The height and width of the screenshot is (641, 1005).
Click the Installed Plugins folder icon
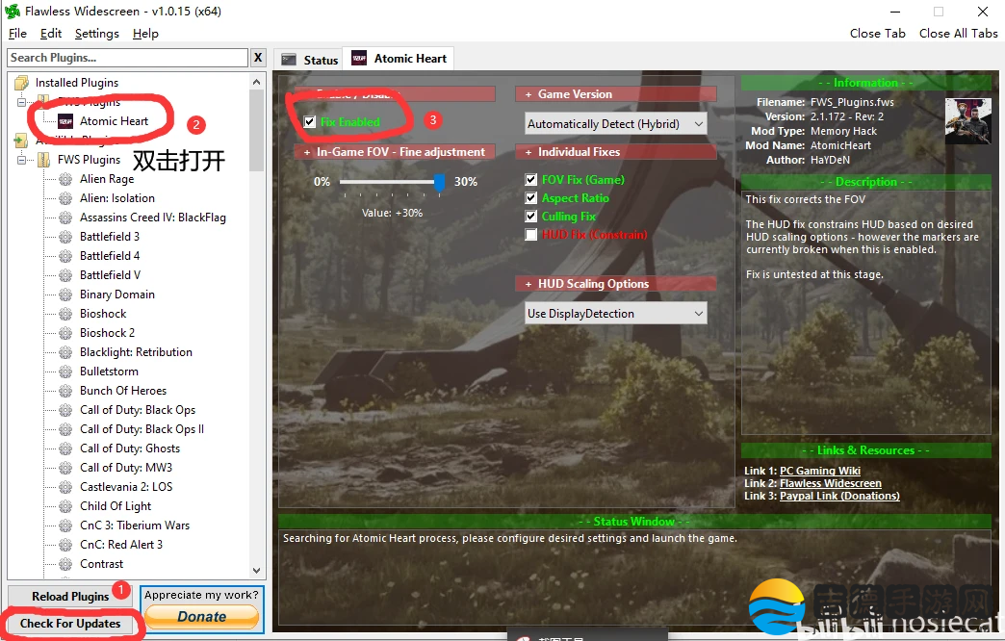click(22, 83)
